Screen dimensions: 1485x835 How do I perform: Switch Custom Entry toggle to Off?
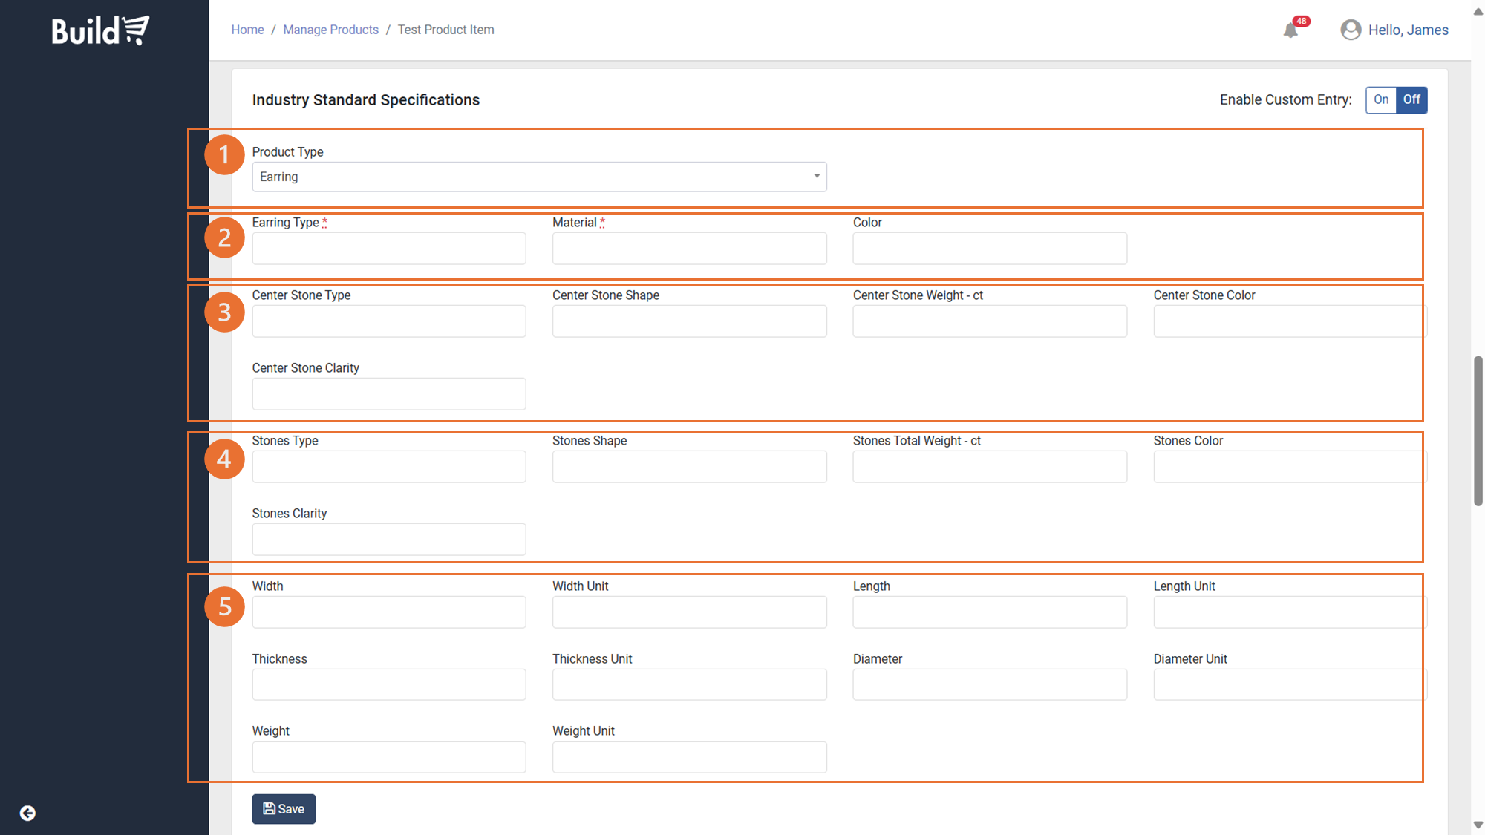1411,99
